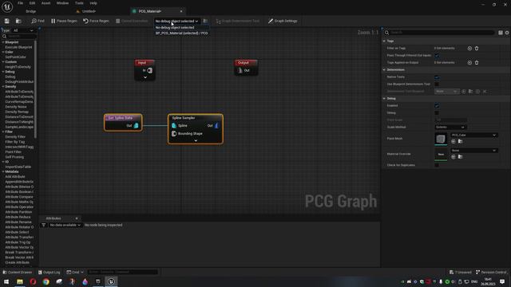Viewport: 511px width, 287px height.
Task: Close the PCG_Material tab
Action: point(181,11)
